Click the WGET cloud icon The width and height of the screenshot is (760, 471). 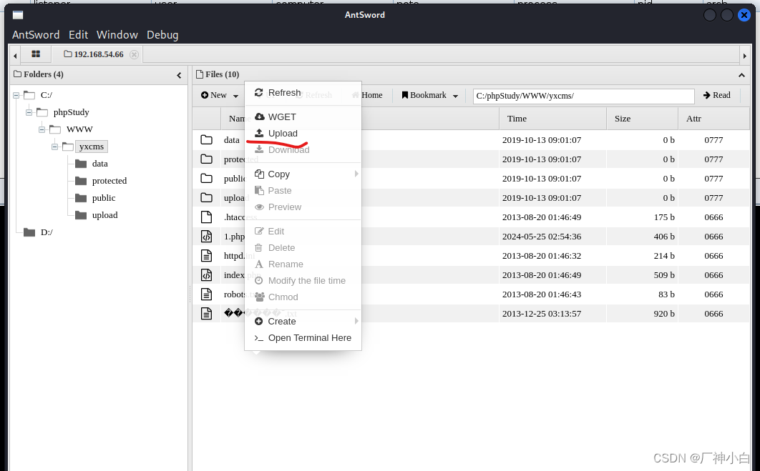point(259,116)
